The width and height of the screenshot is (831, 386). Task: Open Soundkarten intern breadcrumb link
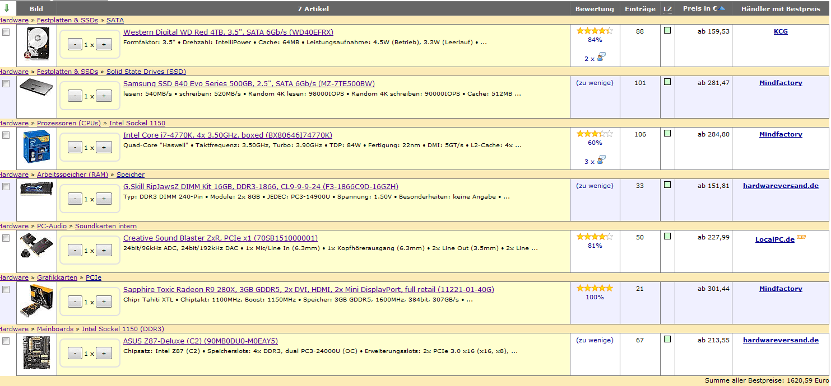[106, 226]
